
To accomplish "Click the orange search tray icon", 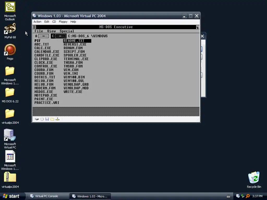I will click(x=248, y=196).
